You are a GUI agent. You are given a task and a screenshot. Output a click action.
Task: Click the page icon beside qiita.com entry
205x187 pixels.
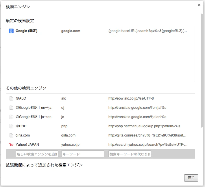tap(11, 135)
